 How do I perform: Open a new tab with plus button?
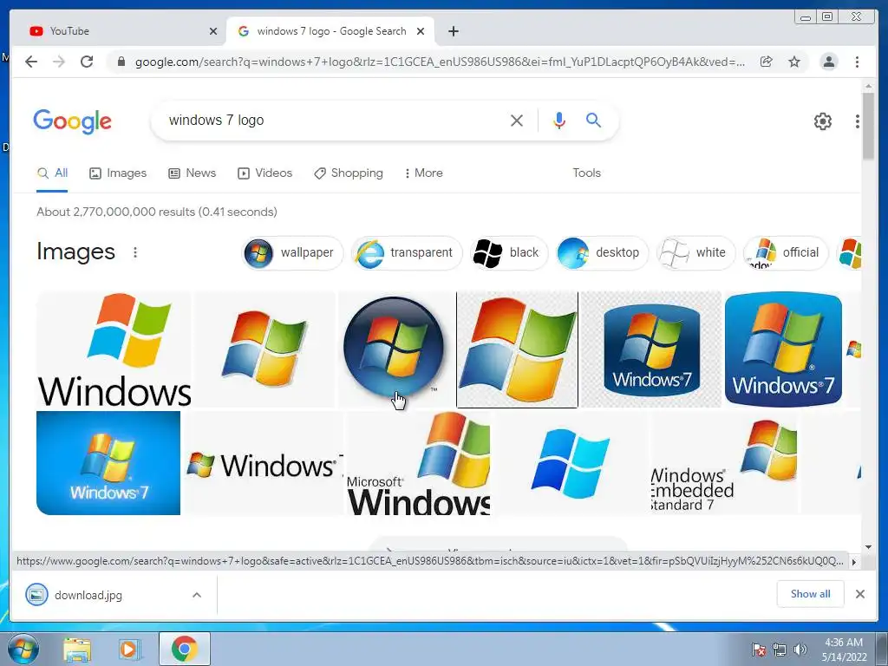453,31
